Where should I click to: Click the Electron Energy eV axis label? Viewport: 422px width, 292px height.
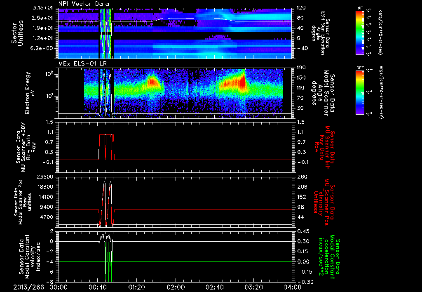[x=30, y=93]
